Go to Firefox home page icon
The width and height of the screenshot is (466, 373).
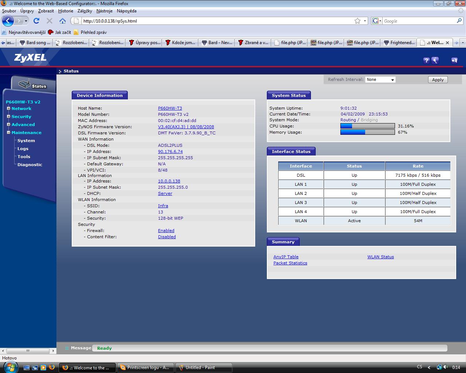[x=63, y=21]
